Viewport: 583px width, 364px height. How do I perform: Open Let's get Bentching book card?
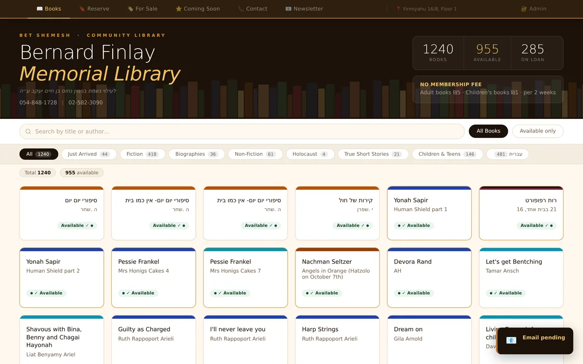pyautogui.click(x=521, y=278)
